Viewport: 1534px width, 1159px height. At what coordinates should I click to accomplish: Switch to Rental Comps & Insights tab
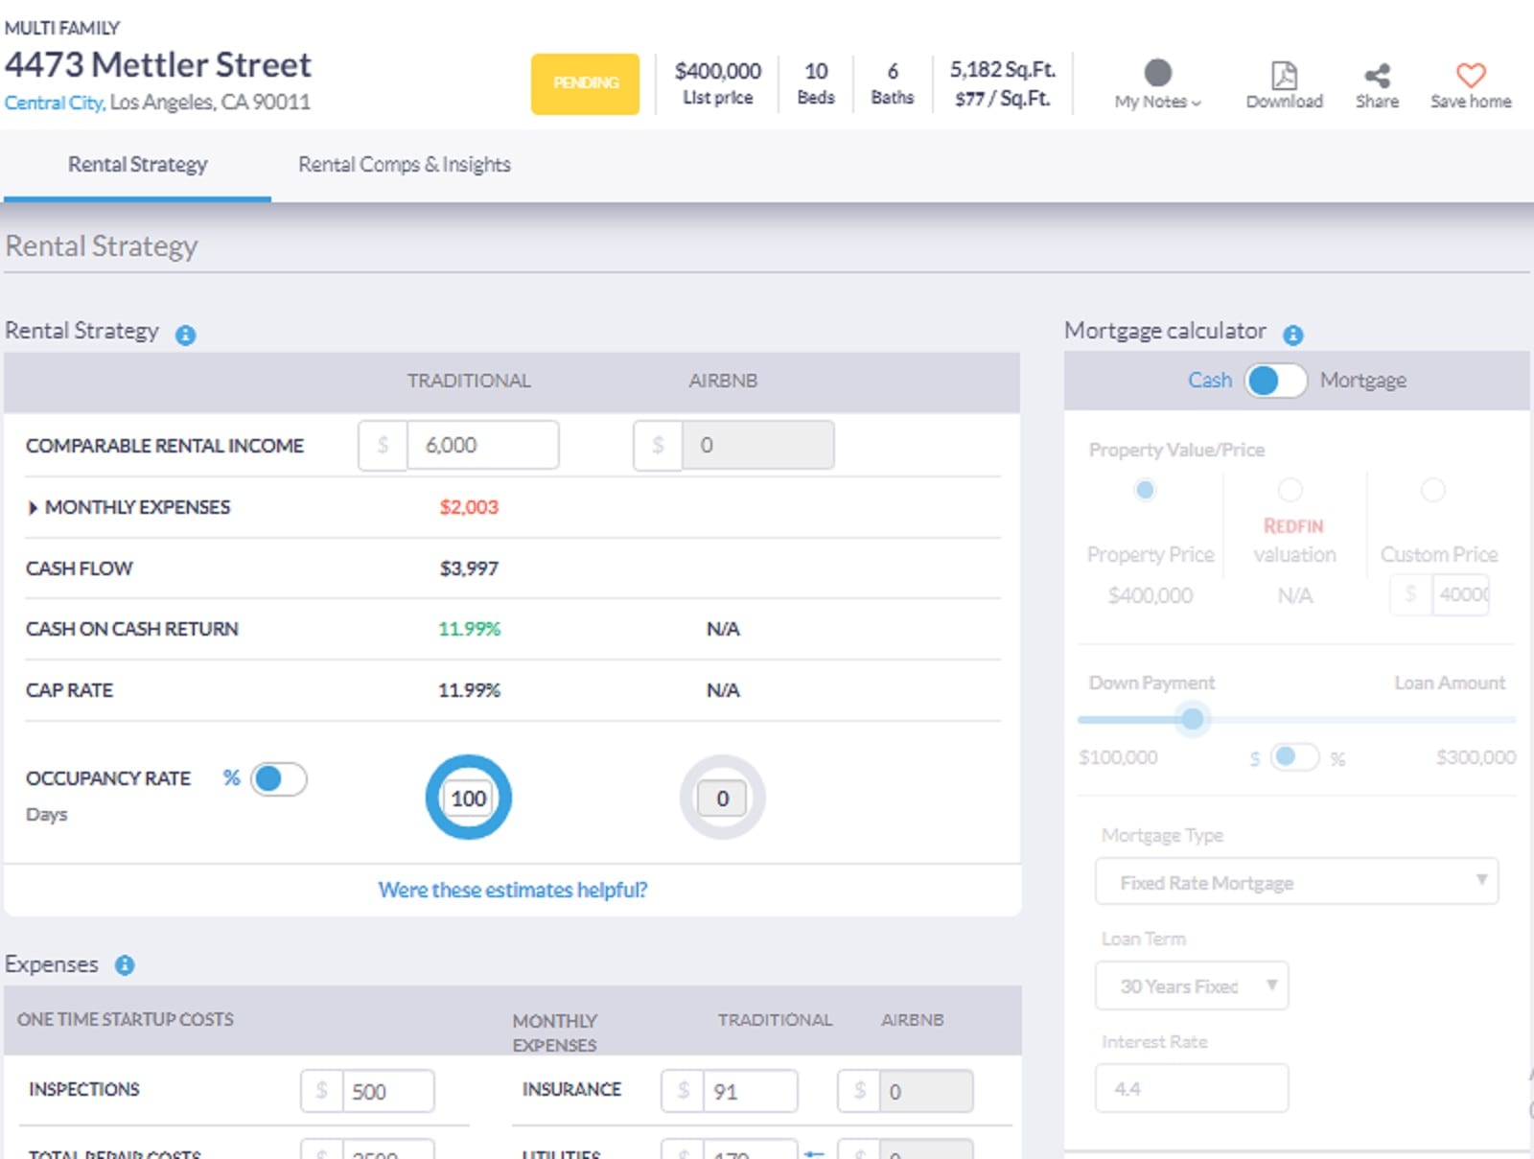tap(405, 165)
